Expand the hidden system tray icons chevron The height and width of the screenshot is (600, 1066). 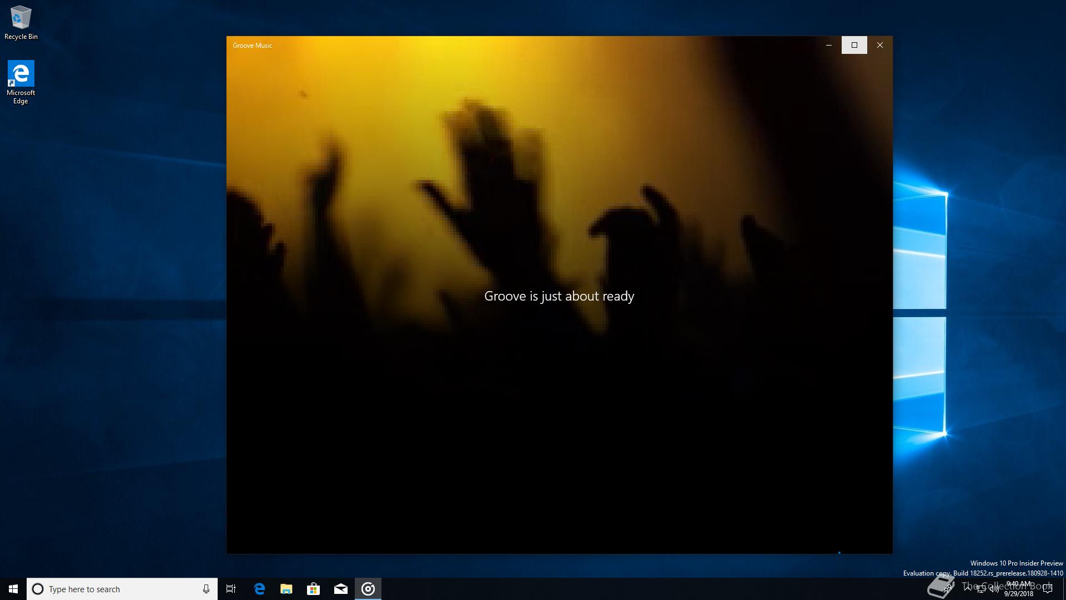point(968,589)
